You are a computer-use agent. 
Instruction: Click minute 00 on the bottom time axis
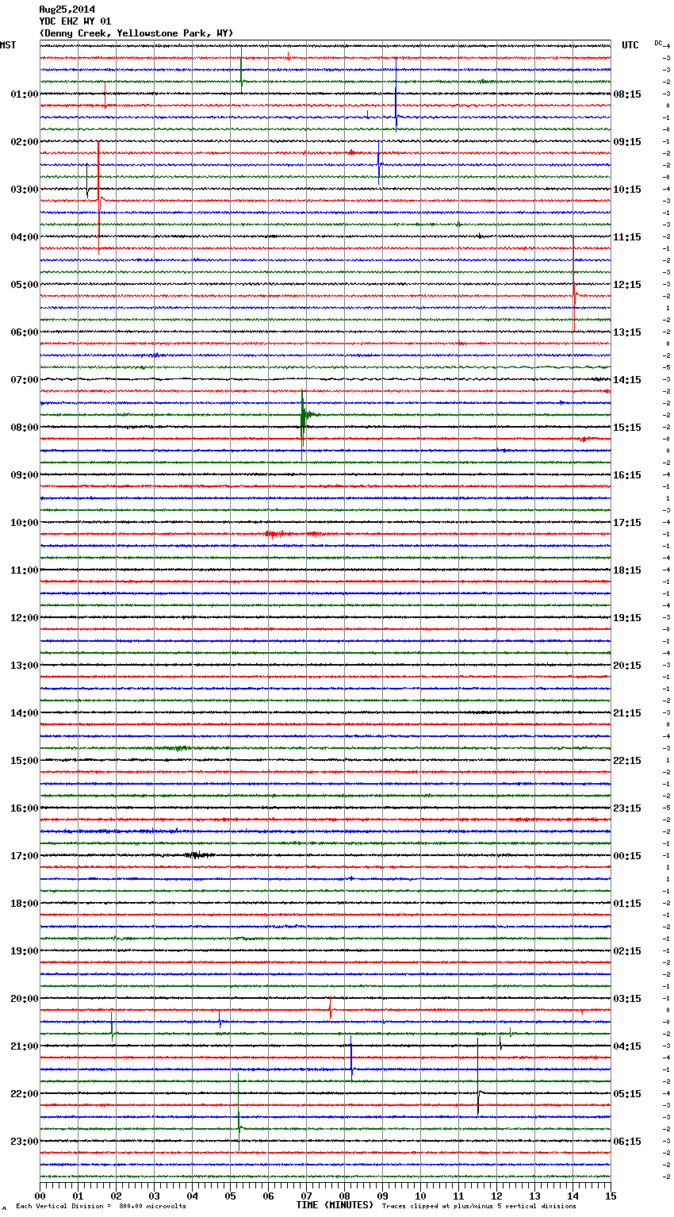pyautogui.click(x=40, y=1196)
